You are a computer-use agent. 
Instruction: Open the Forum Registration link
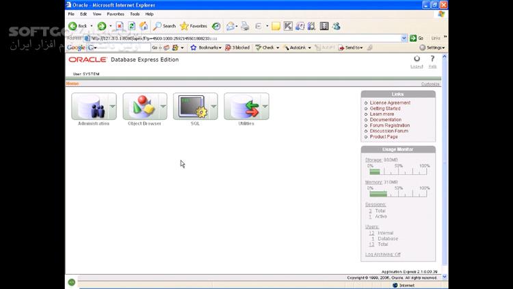coord(390,125)
